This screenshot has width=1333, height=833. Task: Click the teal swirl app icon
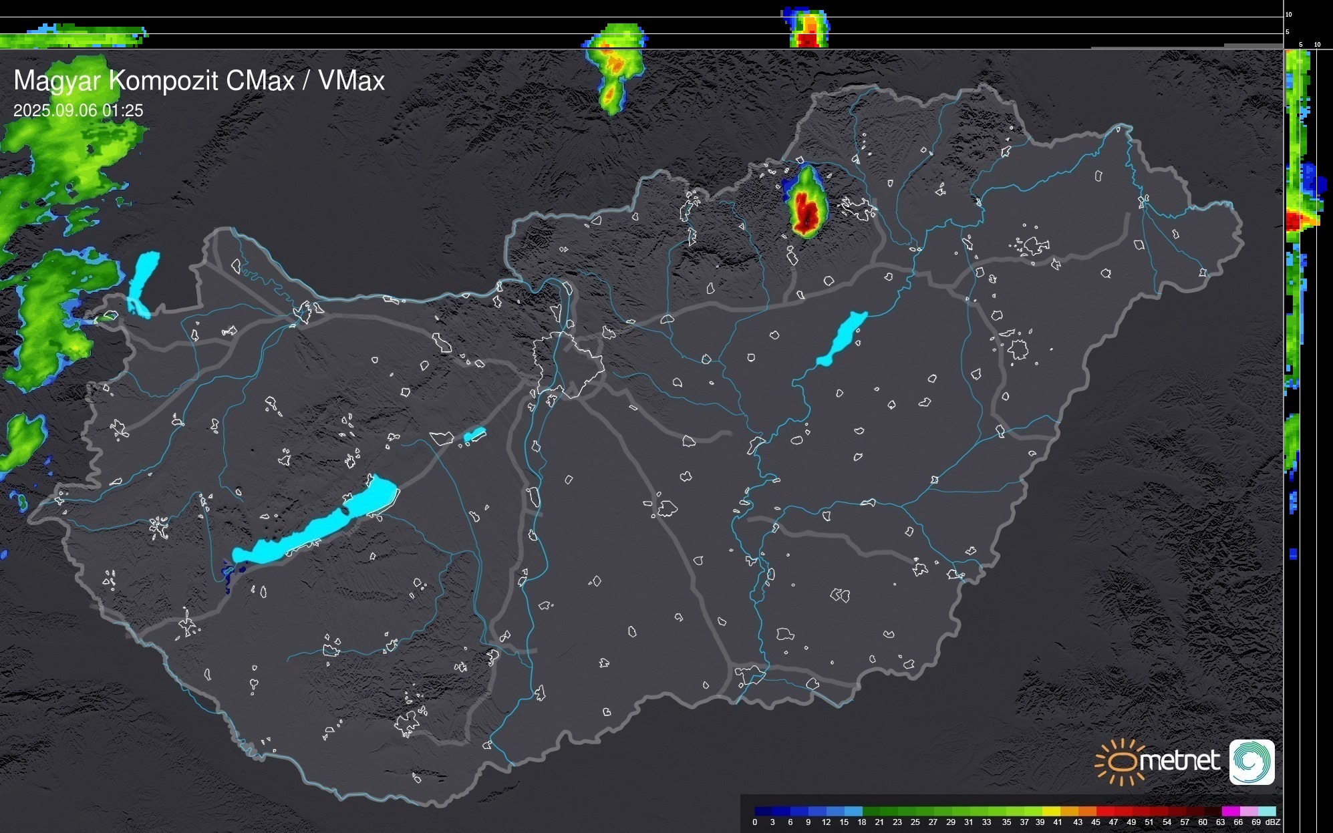1251,762
